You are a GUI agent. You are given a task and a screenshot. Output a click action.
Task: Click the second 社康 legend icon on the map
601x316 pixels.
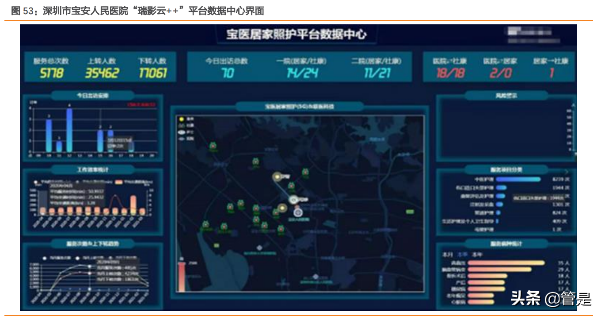181,125
